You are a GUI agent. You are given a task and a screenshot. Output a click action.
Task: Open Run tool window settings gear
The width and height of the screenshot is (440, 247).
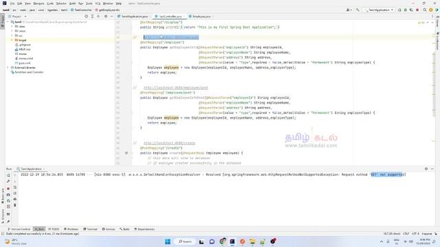426,169
